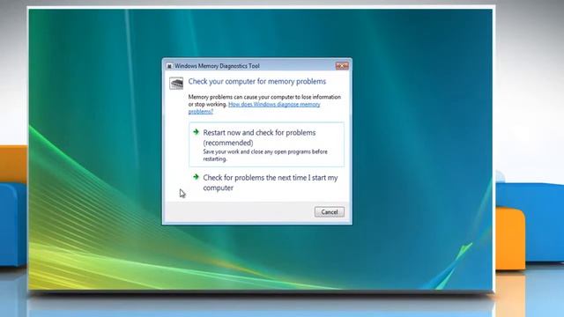564x317 pixels.
Task: Open How does Windows diagnose memory problems link
Action: 255,107
